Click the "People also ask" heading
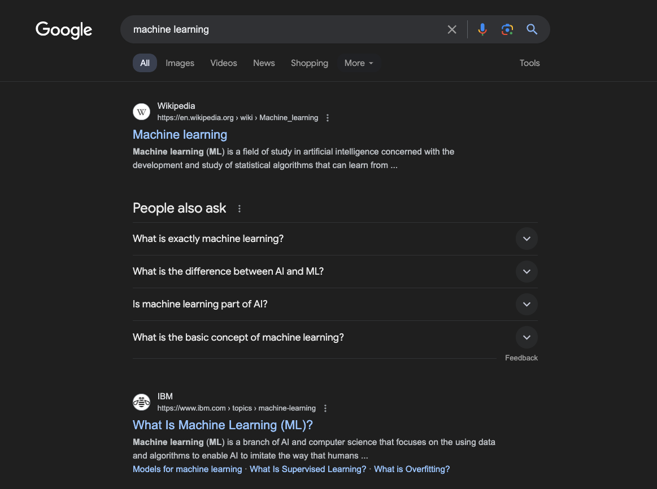 tap(179, 208)
